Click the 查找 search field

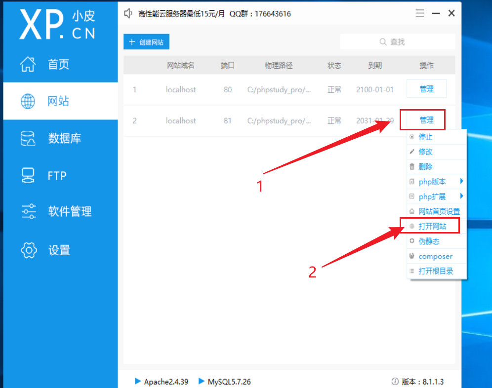[x=398, y=42]
